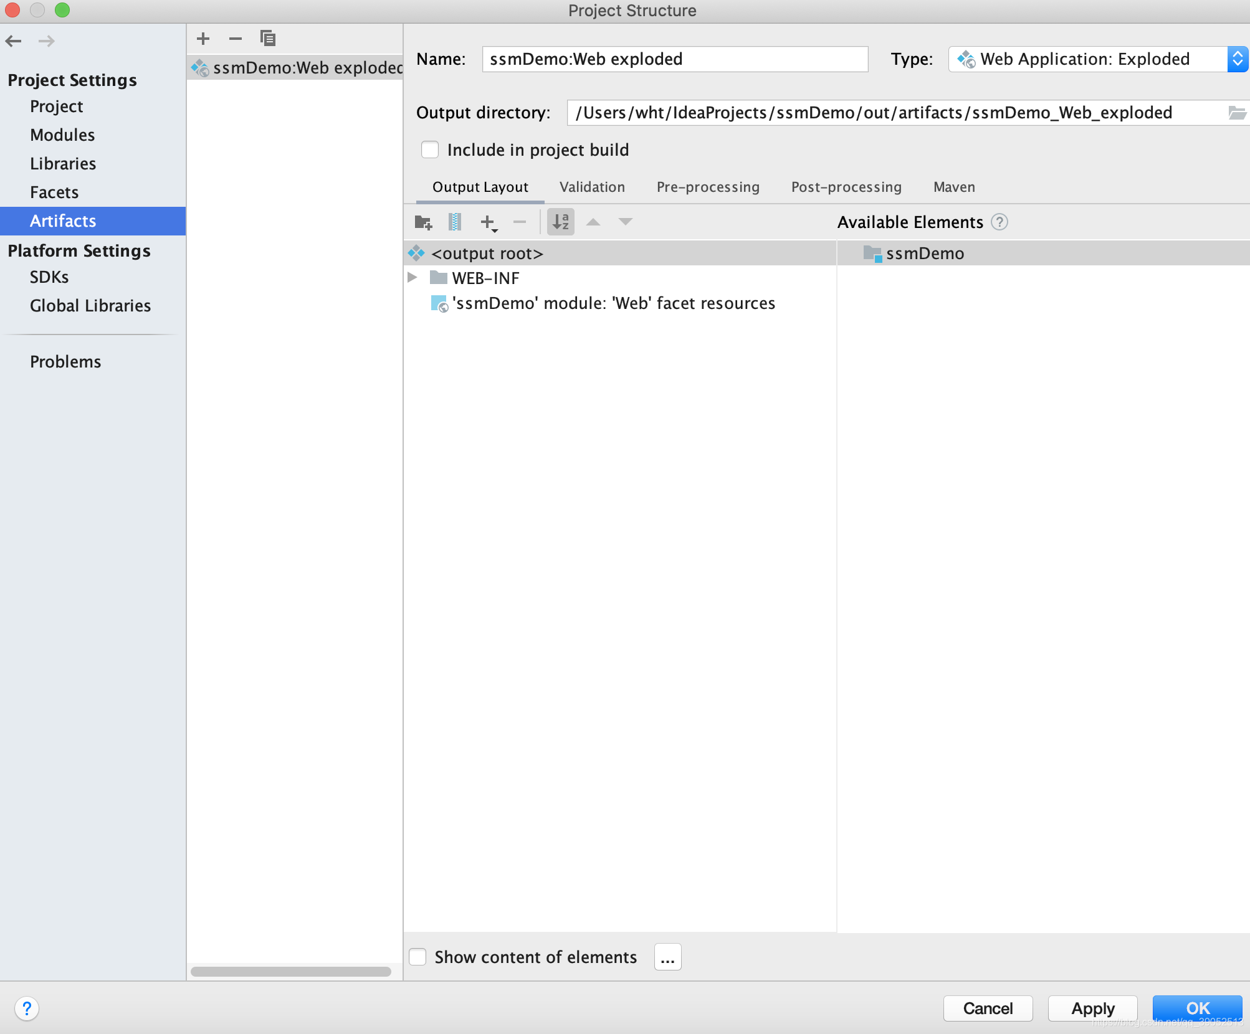Open Available Elements help icon
This screenshot has height=1034, width=1250.
(x=1000, y=222)
